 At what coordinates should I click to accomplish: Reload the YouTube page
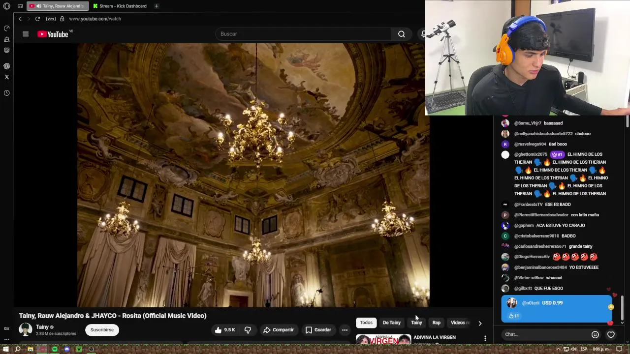tap(37, 19)
